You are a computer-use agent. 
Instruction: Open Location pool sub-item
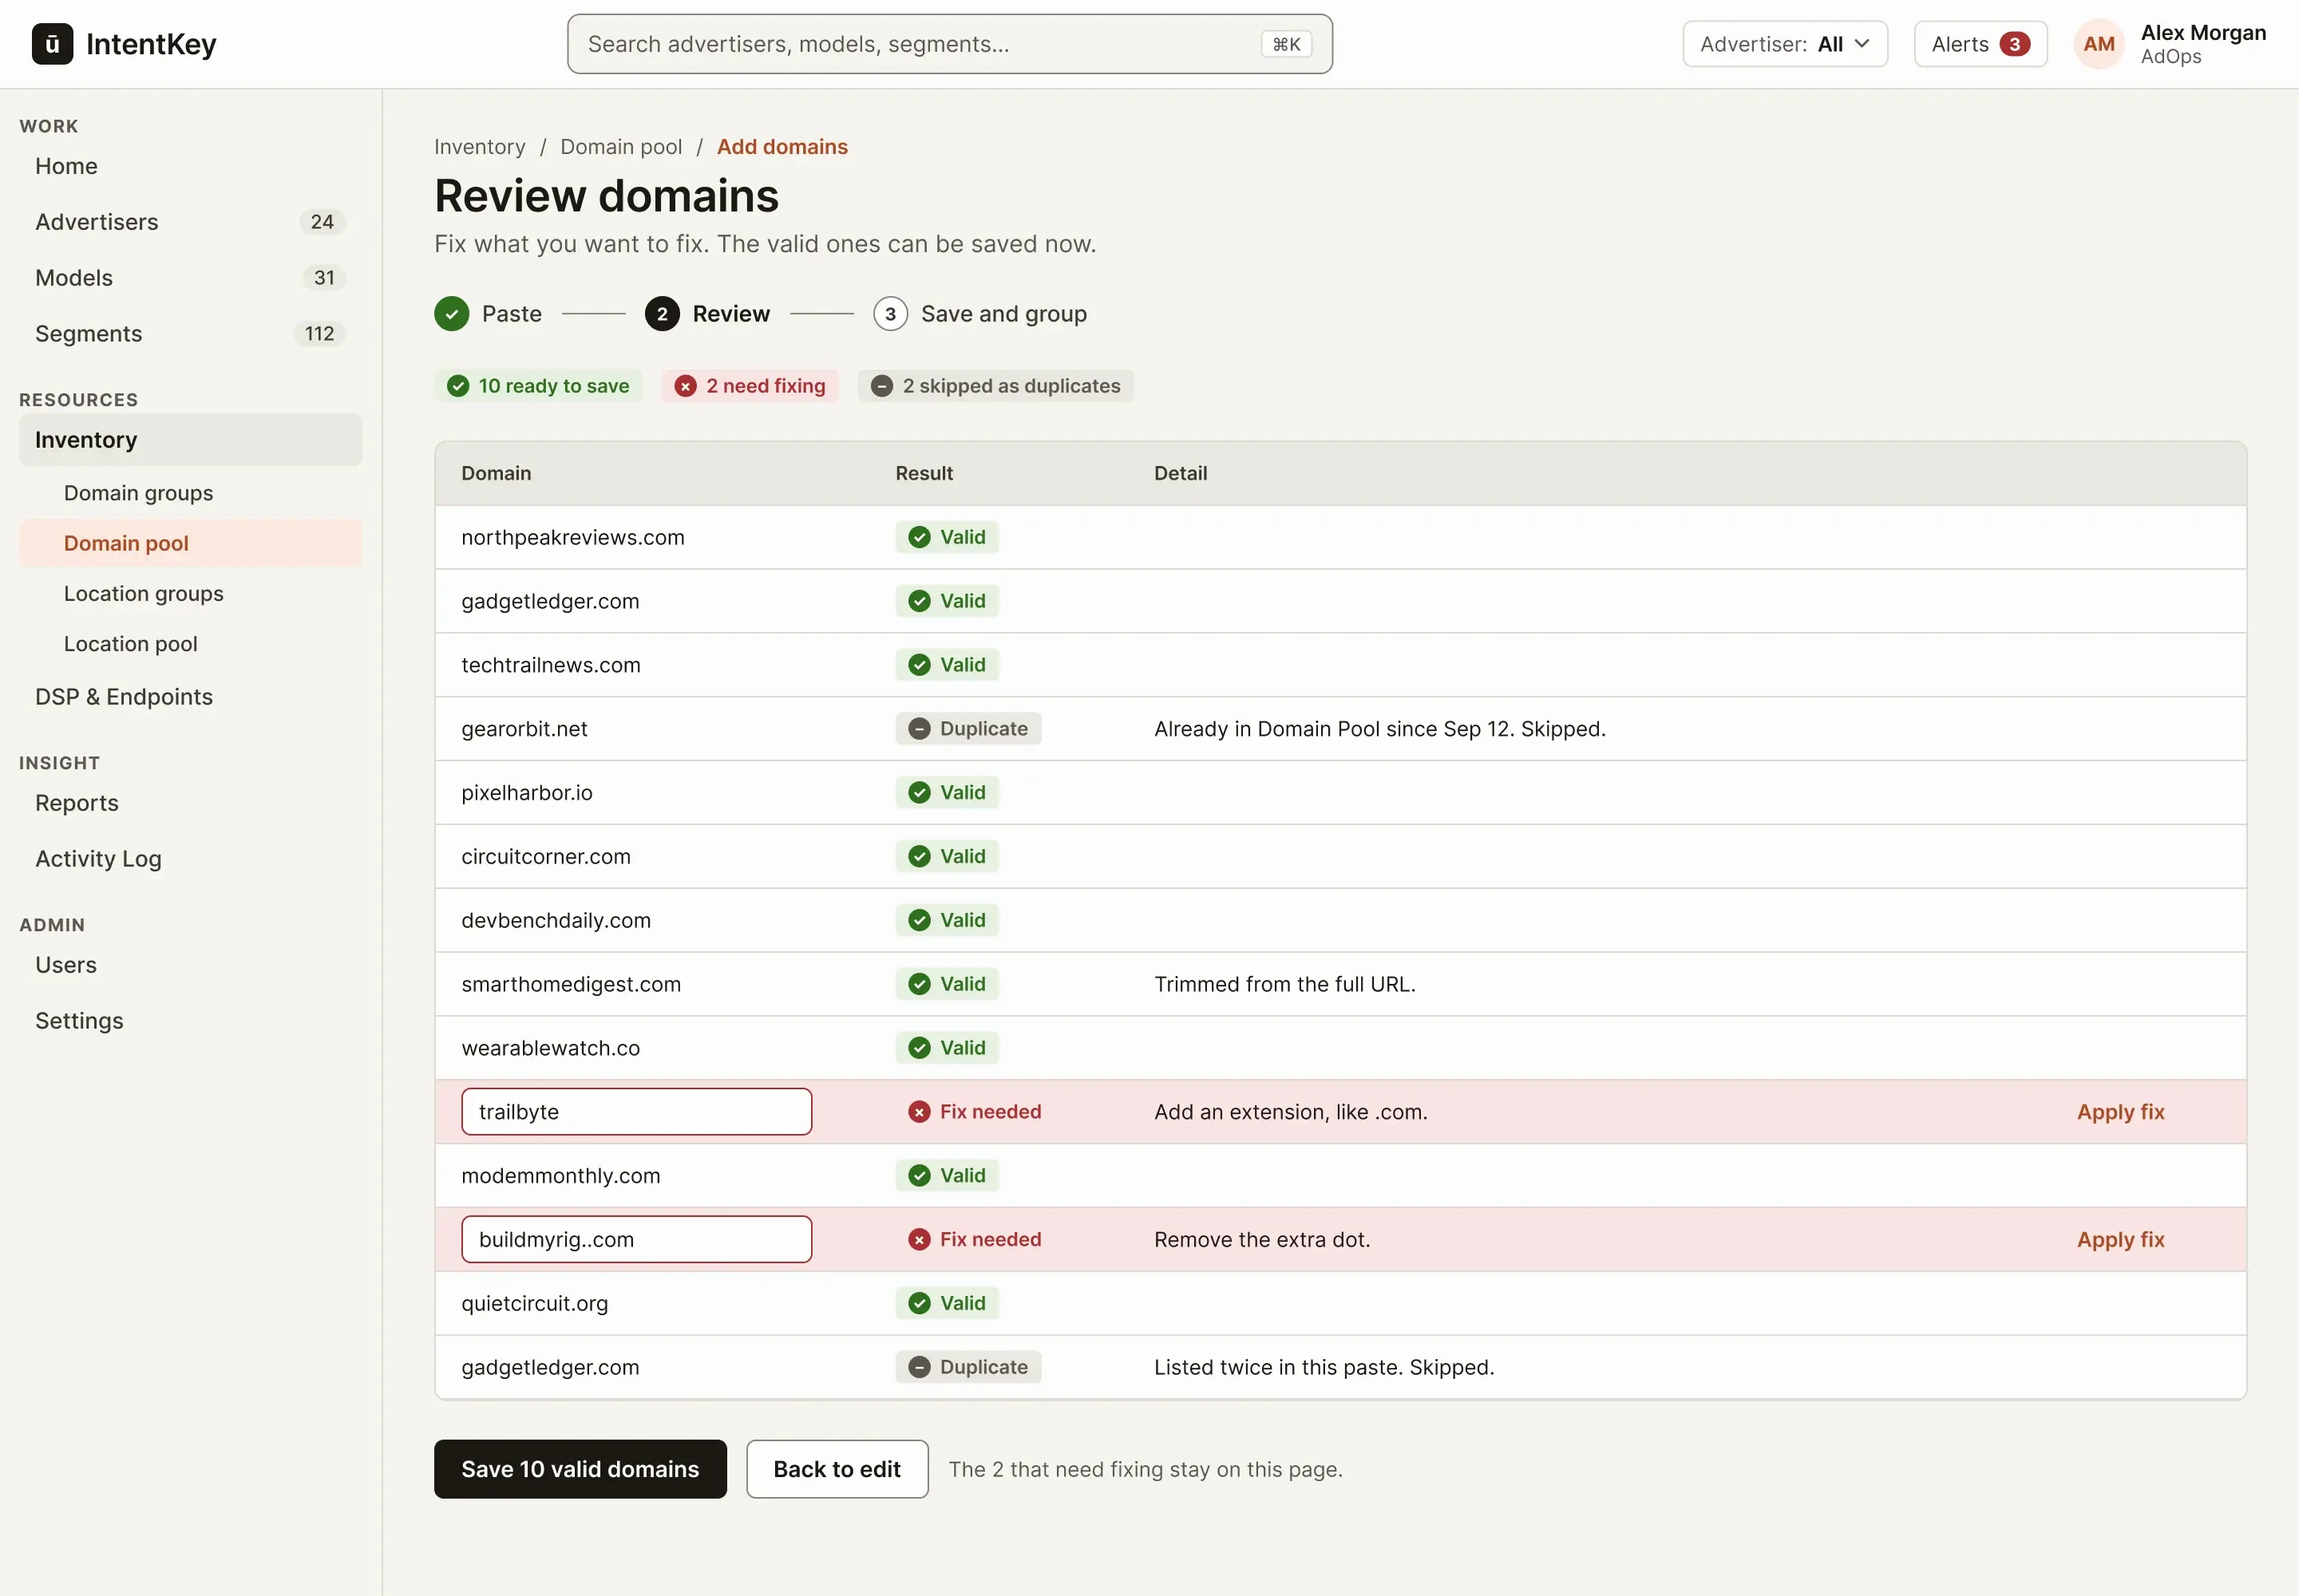click(x=190, y=644)
